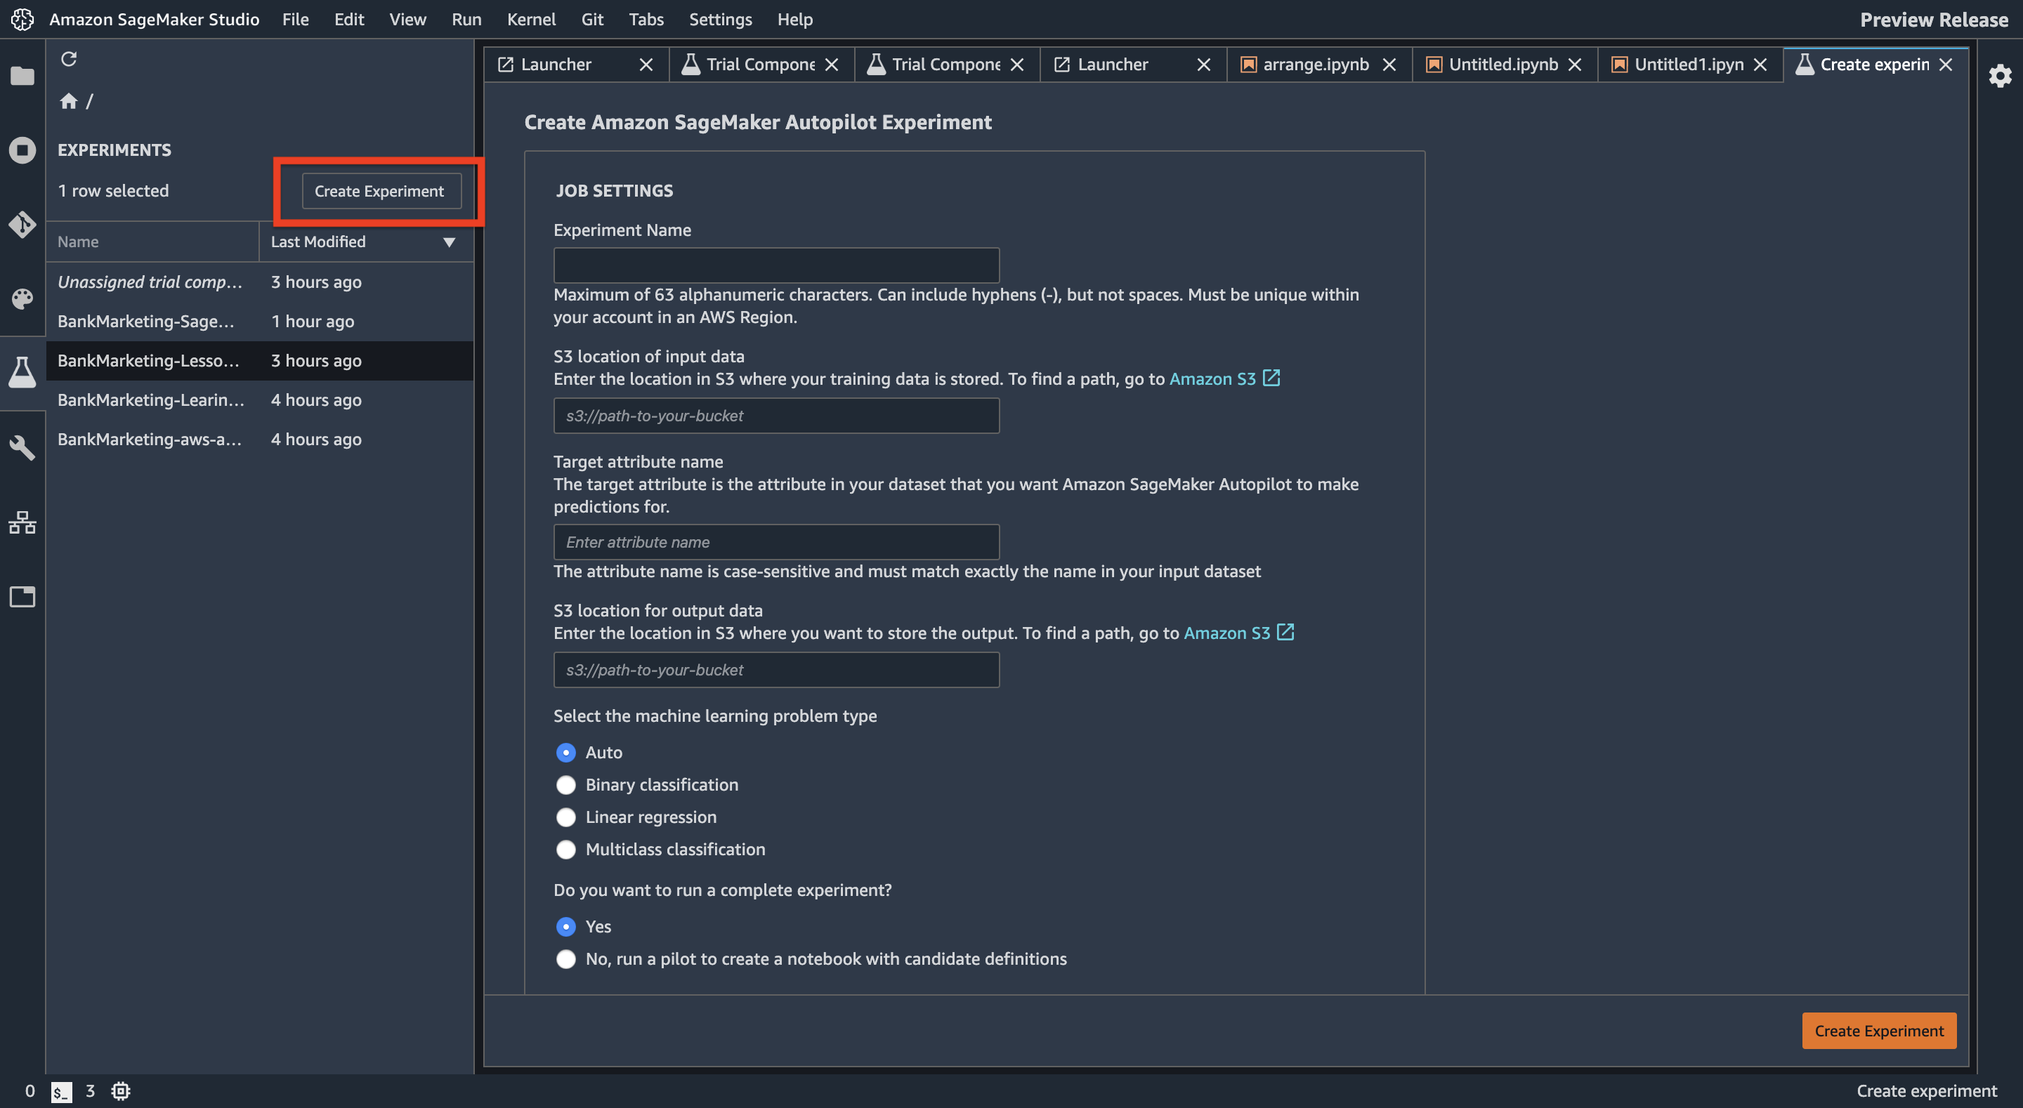2023x1108 pixels.
Task: Close the first Launcher tab
Action: 646,65
